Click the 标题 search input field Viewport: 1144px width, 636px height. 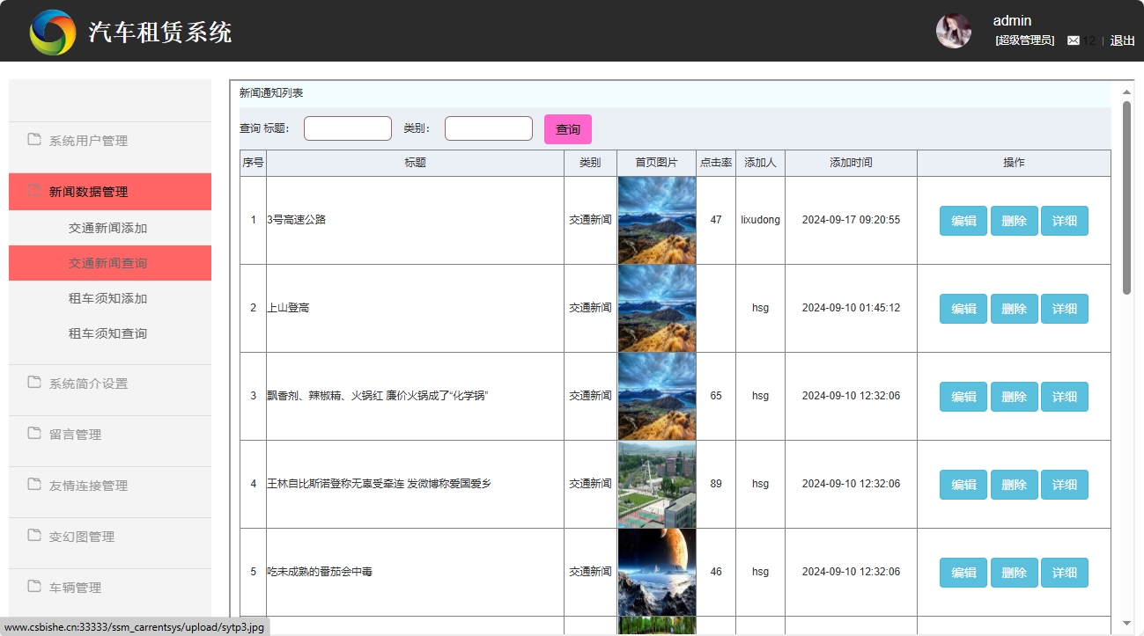pos(347,128)
